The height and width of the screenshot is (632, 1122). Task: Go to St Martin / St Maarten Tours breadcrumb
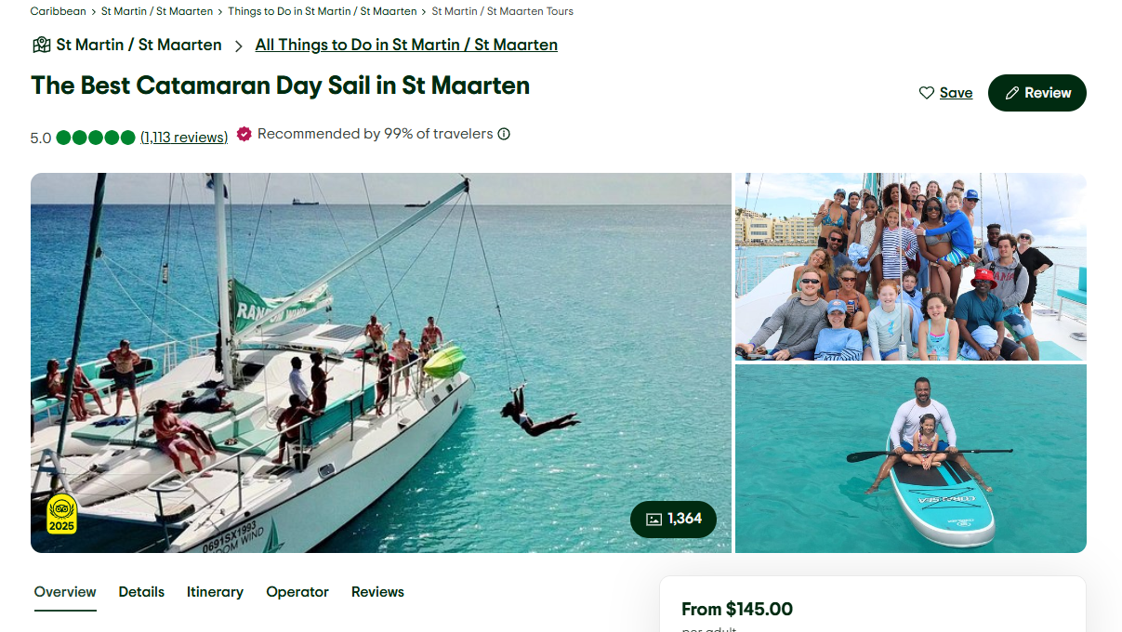pos(502,11)
